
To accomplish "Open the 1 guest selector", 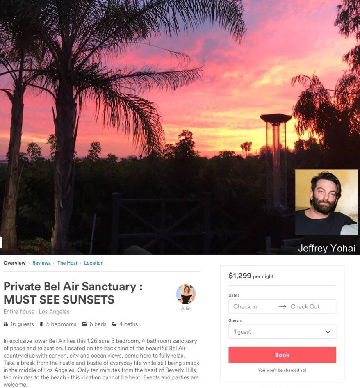I will pos(283,331).
